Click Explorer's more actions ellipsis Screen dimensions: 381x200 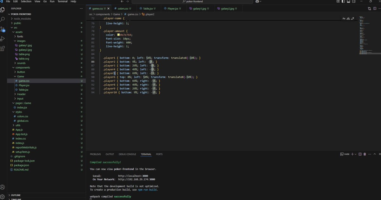pos(81,9)
